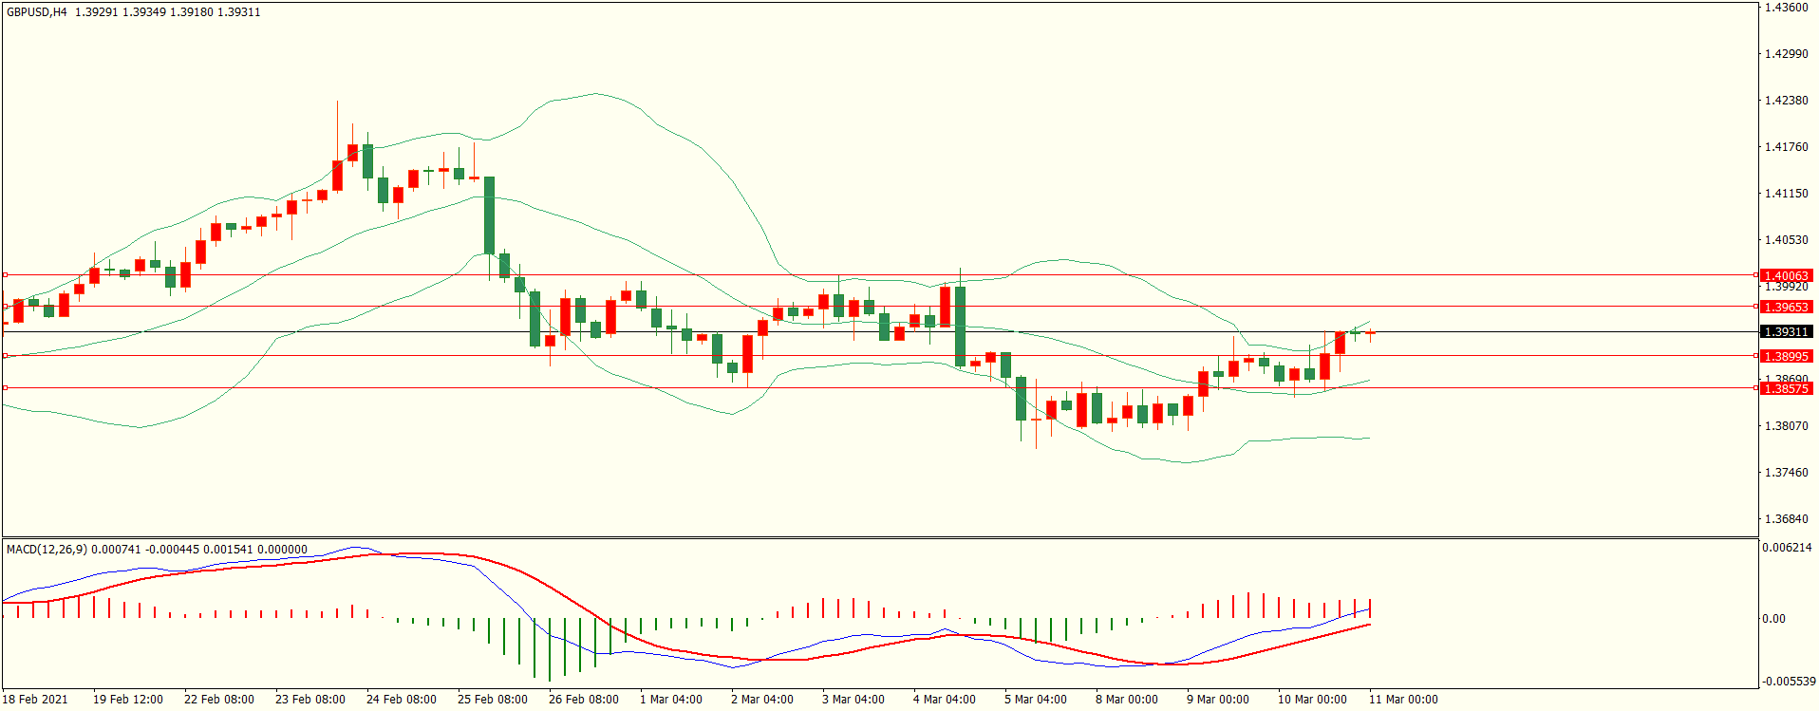Click the MACD scale value -0.005539
Screen dimensions: 1819x711
(1789, 682)
